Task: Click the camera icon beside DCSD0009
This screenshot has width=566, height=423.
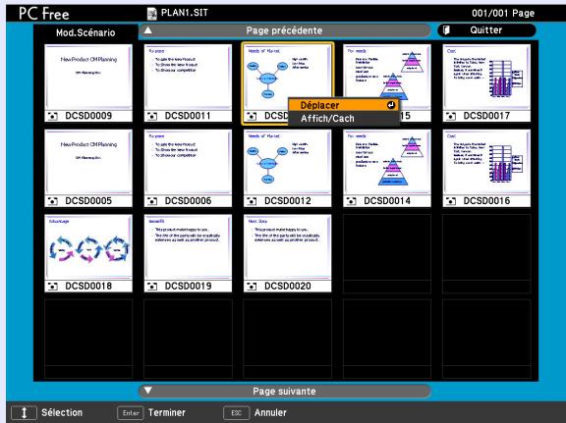Action: [53, 116]
